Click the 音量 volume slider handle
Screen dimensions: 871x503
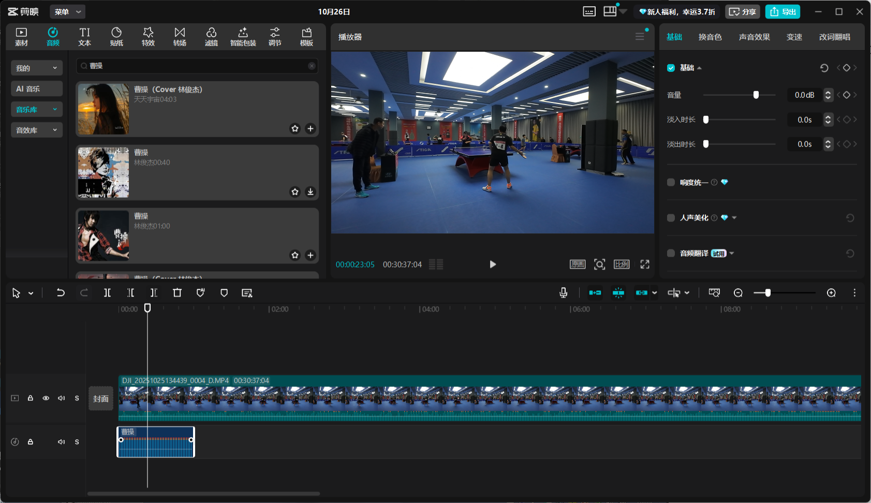click(x=756, y=95)
